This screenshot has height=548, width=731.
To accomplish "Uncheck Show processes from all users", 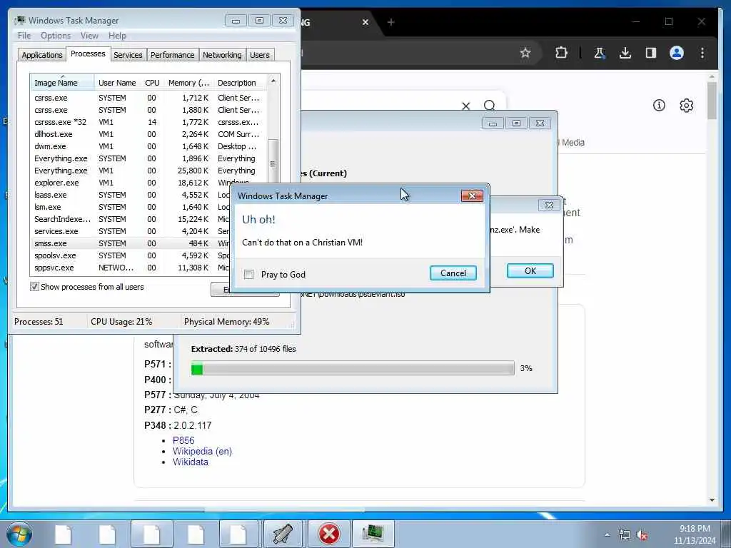I will [x=34, y=287].
